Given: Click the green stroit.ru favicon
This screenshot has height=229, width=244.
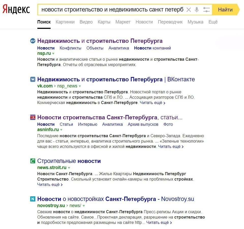Looking at the screenshot, I should tap(33, 161).
